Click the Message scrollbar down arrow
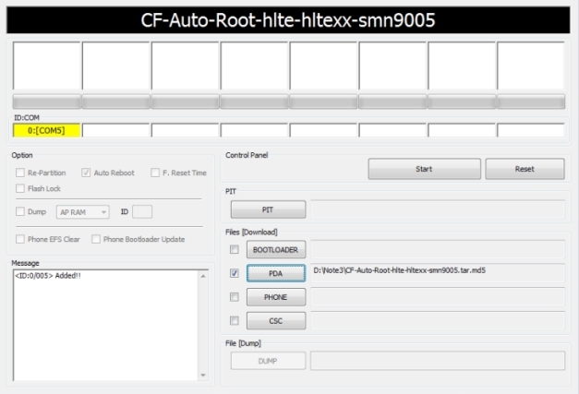579x394 pixels. (203, 376)
